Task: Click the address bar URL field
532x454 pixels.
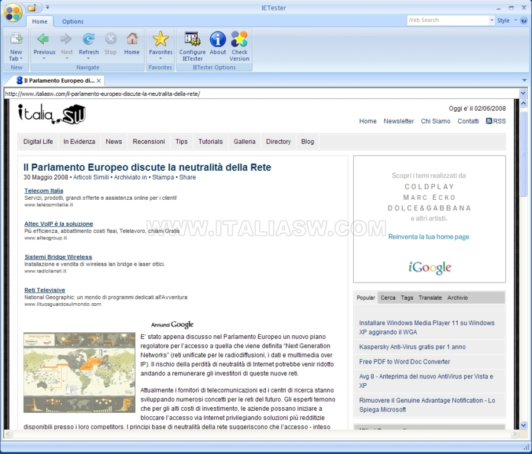Action: coord(261,93)
